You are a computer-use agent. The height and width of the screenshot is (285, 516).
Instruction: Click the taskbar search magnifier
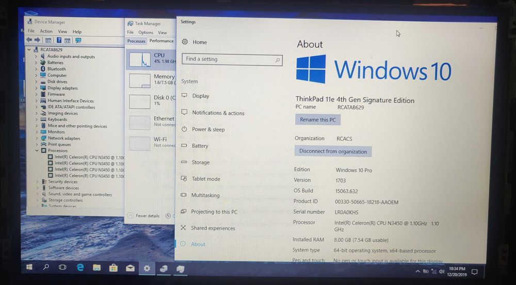[x=46, y=267]
